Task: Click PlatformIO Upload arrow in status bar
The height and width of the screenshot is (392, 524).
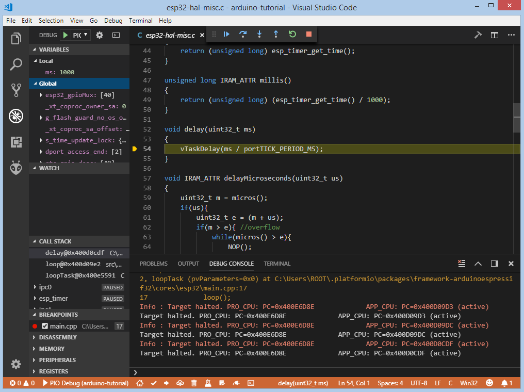Action: tap(167, 383)
